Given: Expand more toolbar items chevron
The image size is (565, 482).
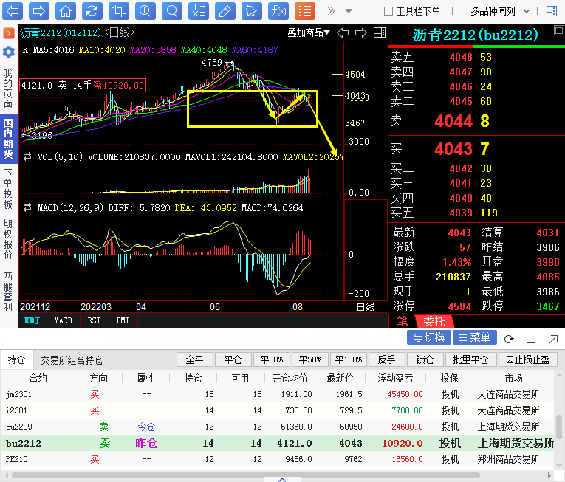Looking at the screenshot, I should [330, 11].
